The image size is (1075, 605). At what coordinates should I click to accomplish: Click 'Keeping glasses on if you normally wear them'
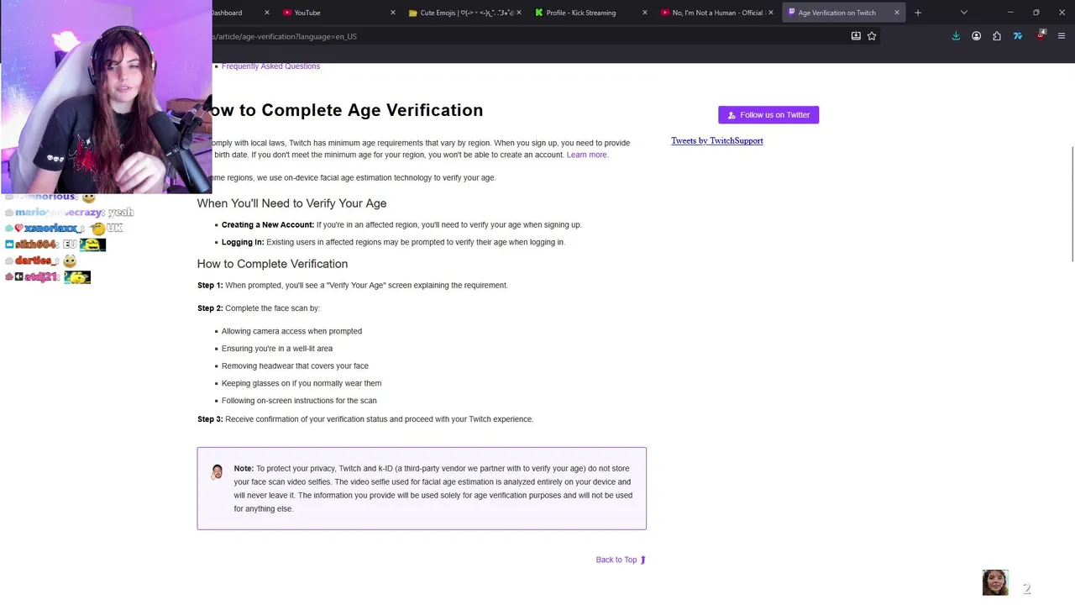[302, 383]
